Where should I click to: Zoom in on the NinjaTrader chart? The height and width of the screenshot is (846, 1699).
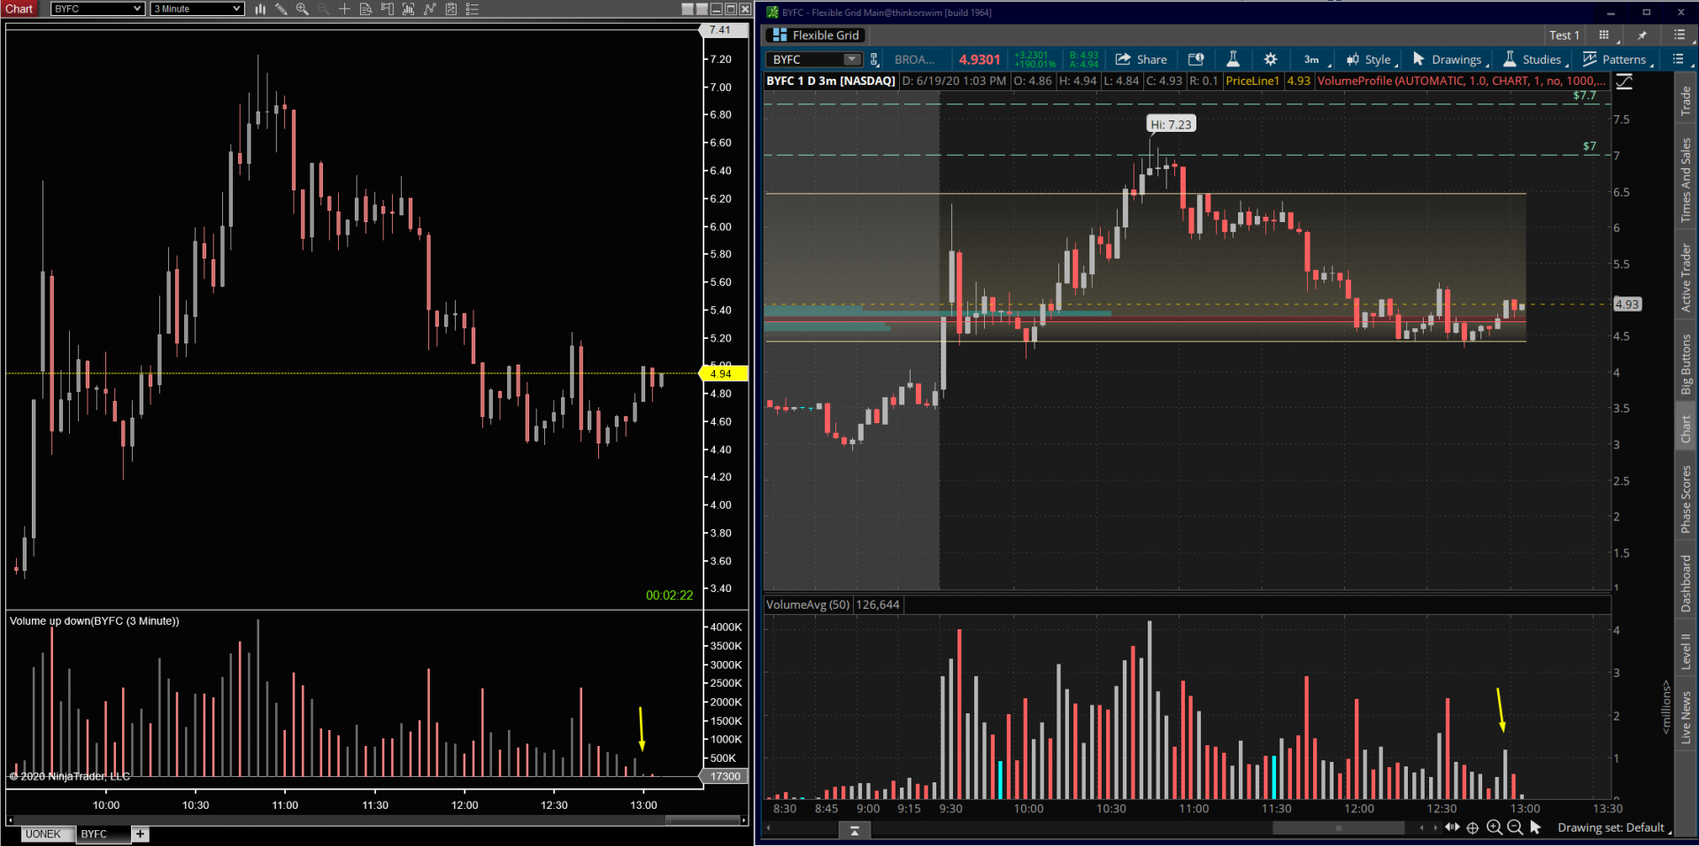(303, 9)
